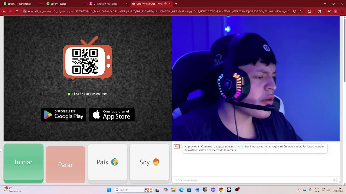Close the OmeTV Video Chat tab
Viewport: 346px width, 194px height.
pos(170,4)
